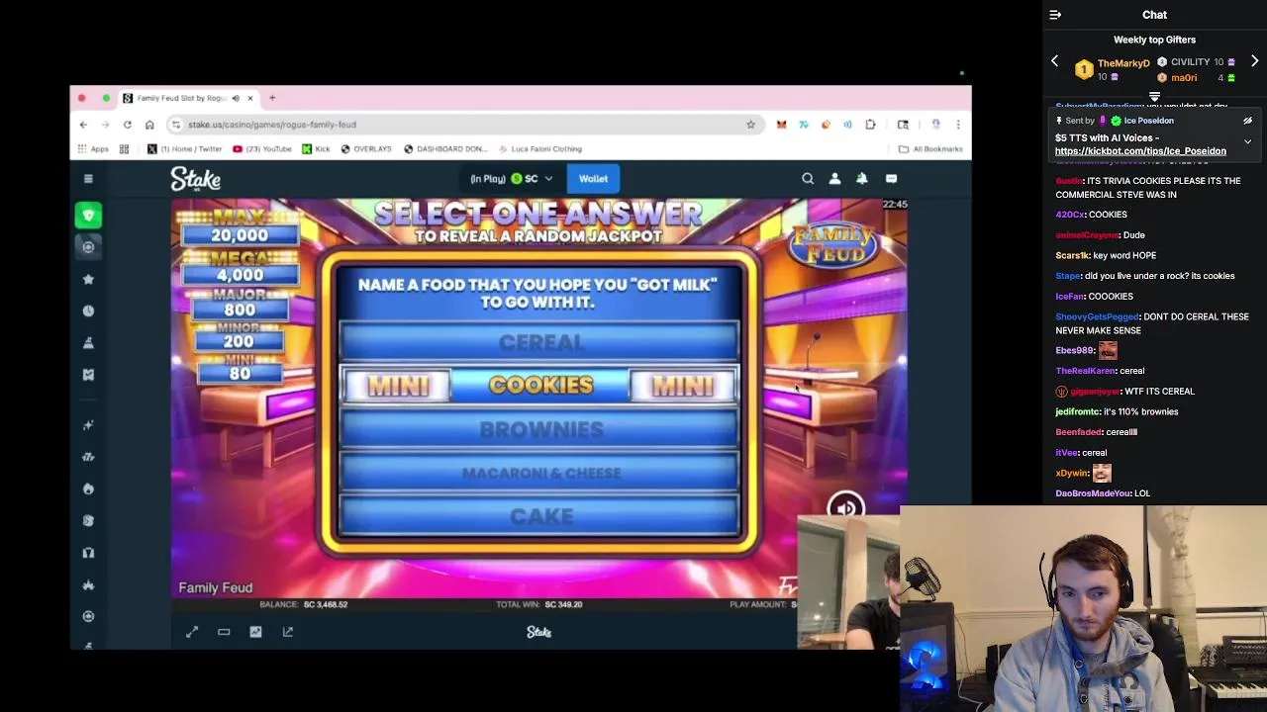Open the Luca Faloni Clothing bookmark

coord(539,149)
